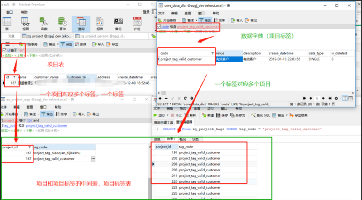The width and height of the screenshot is (362, 200).
Task: Select the highlighted 查询 (Query) section
Action: pos(81,24)
